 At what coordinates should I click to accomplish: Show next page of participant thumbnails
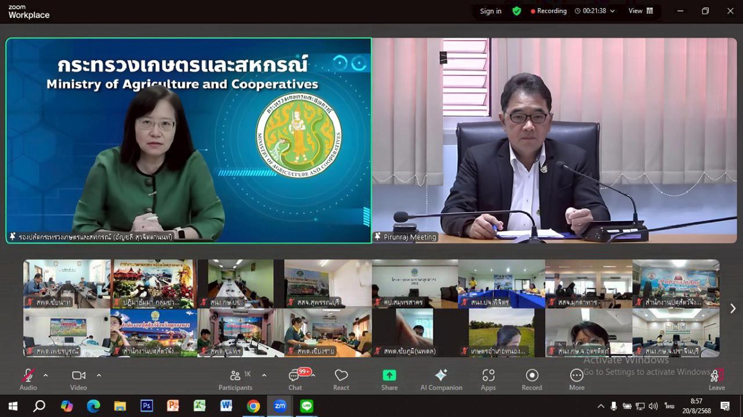(x=733, y=309)
